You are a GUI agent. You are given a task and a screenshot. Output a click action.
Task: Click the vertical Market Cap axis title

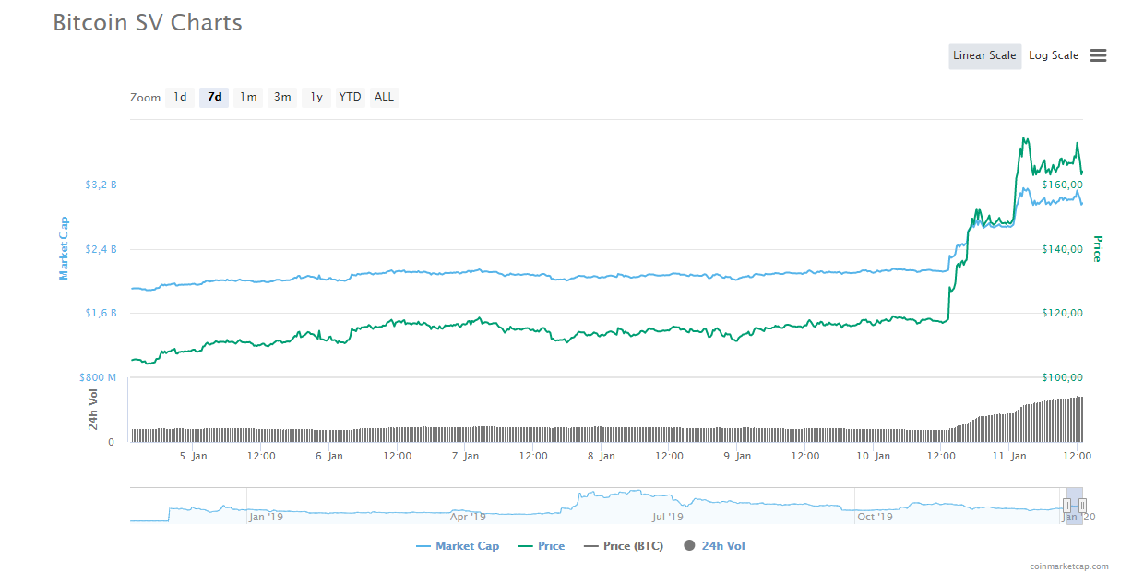tap(65, 248)
